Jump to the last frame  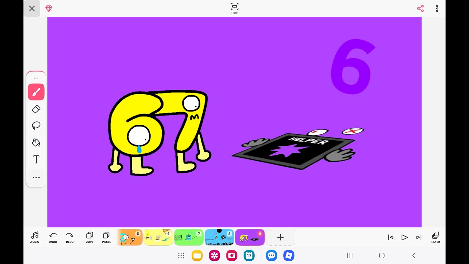click(x=419, y=238)
